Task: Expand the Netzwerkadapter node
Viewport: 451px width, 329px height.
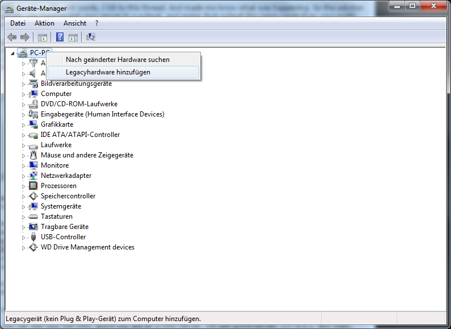Action: 24,176
